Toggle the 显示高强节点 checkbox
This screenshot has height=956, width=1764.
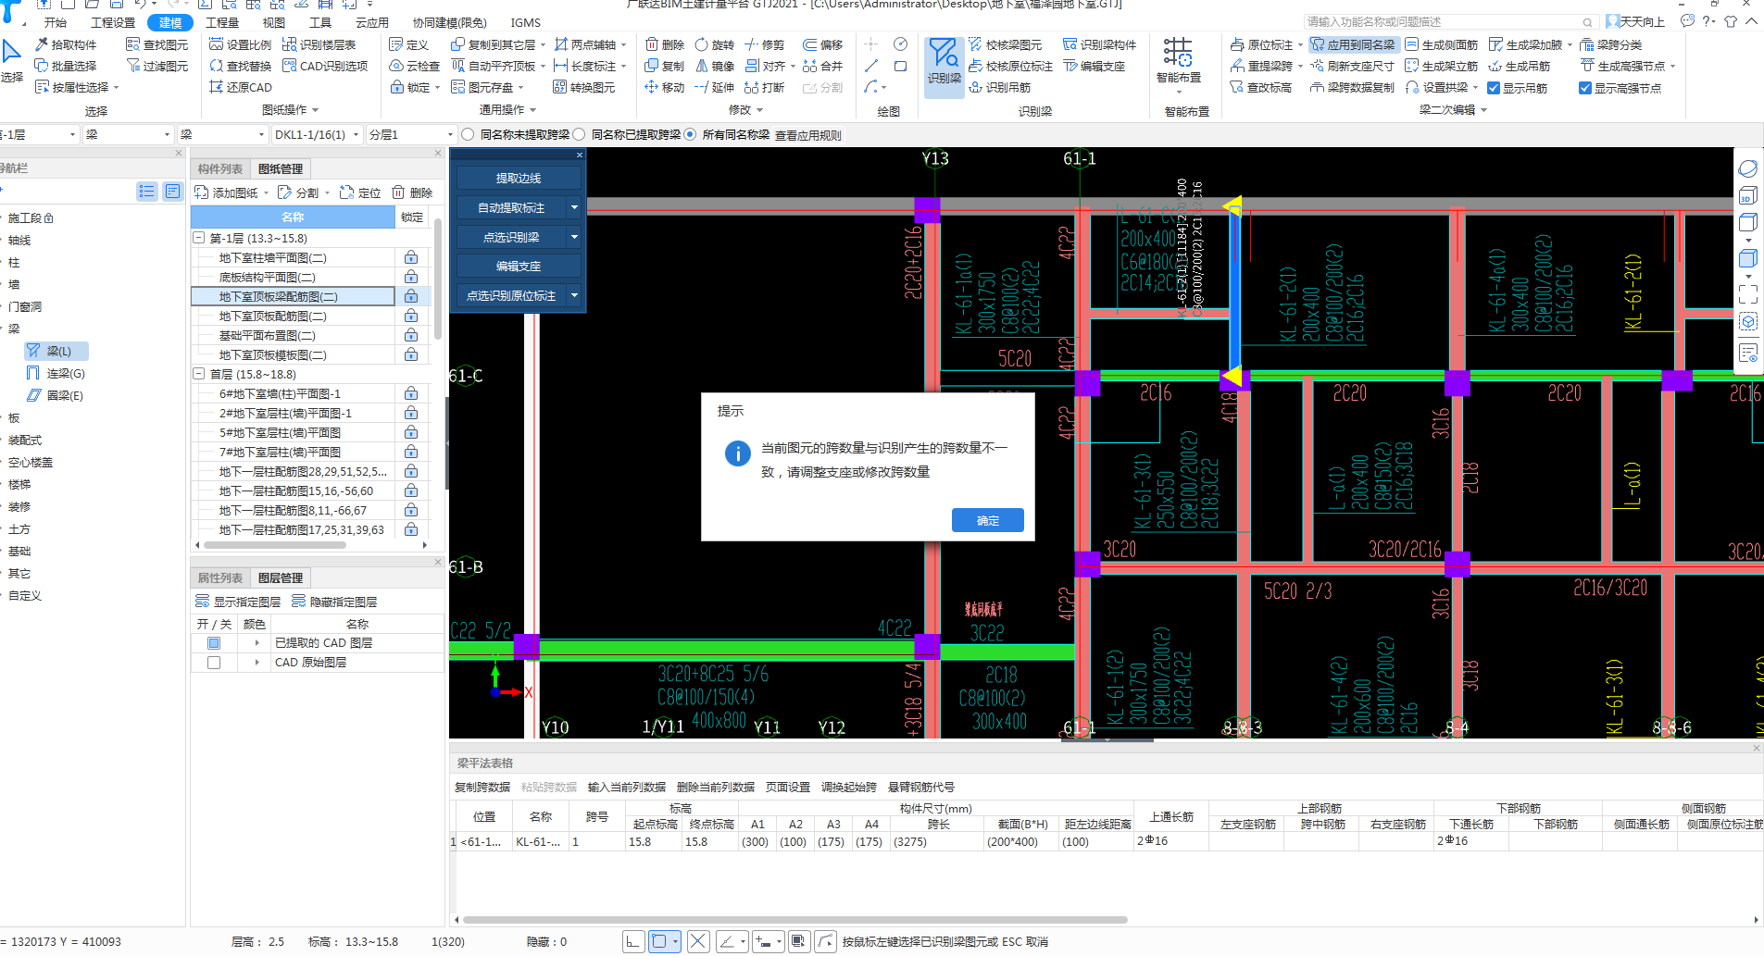click(1585, 88)
